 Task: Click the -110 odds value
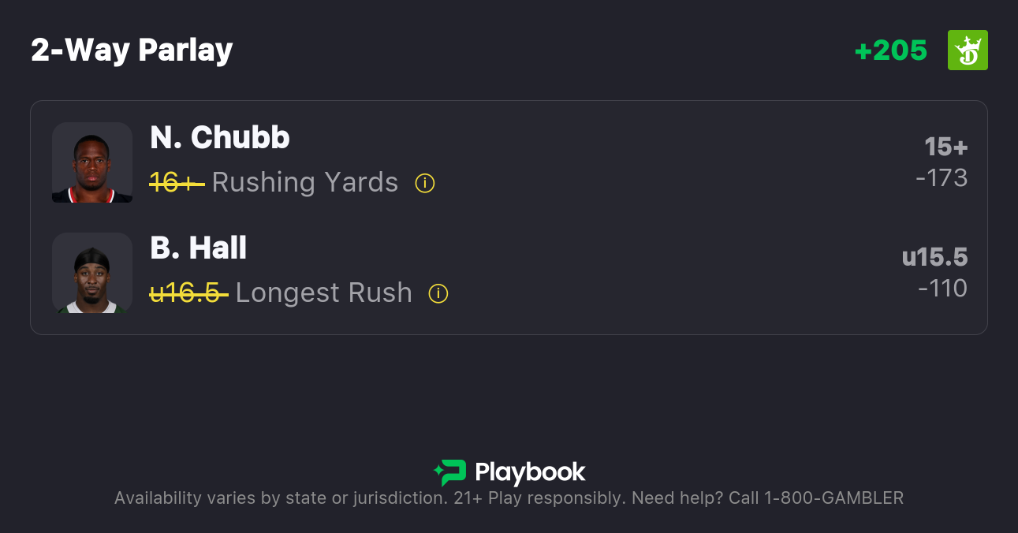(x=942, y=289)
